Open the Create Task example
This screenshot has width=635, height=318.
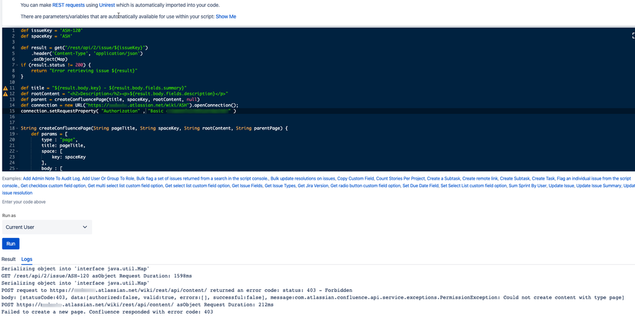(x=543, y=178)
